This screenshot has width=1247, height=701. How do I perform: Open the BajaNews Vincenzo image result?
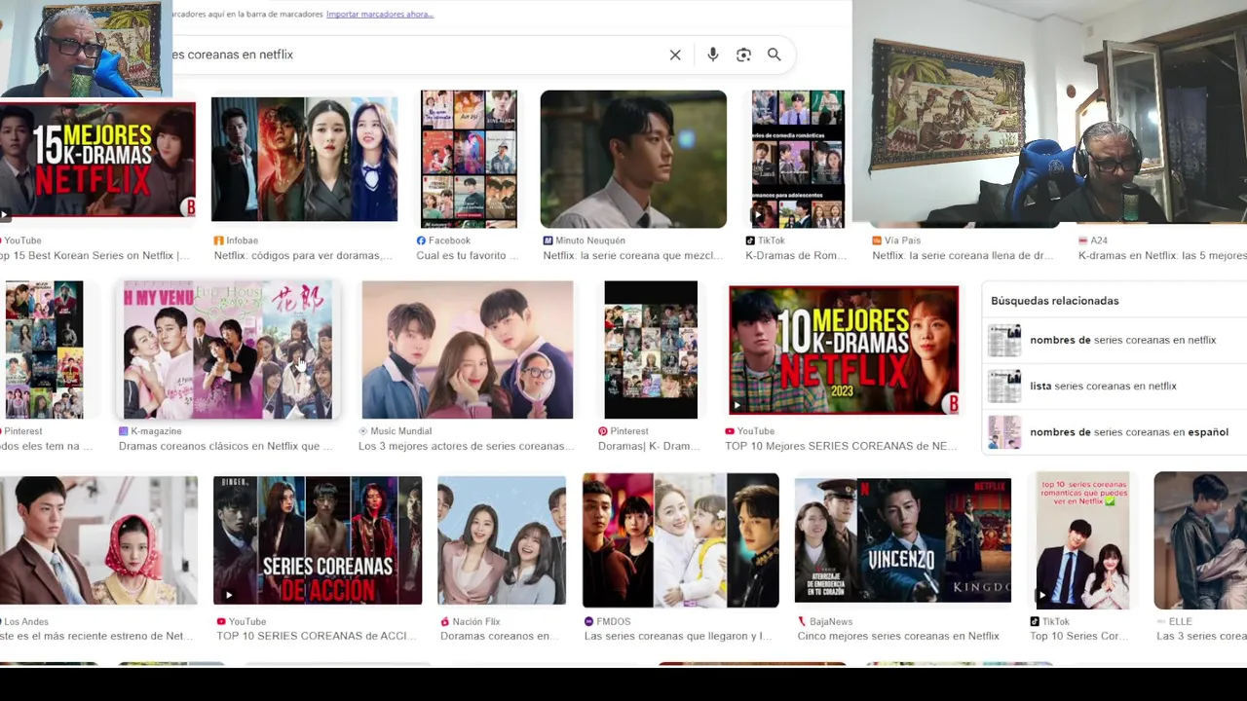point(903,540)
